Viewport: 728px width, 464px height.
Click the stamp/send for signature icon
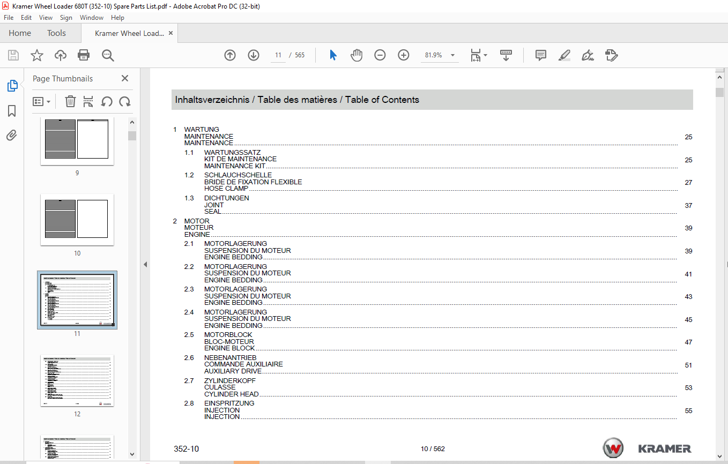click(x=611, y=55)
